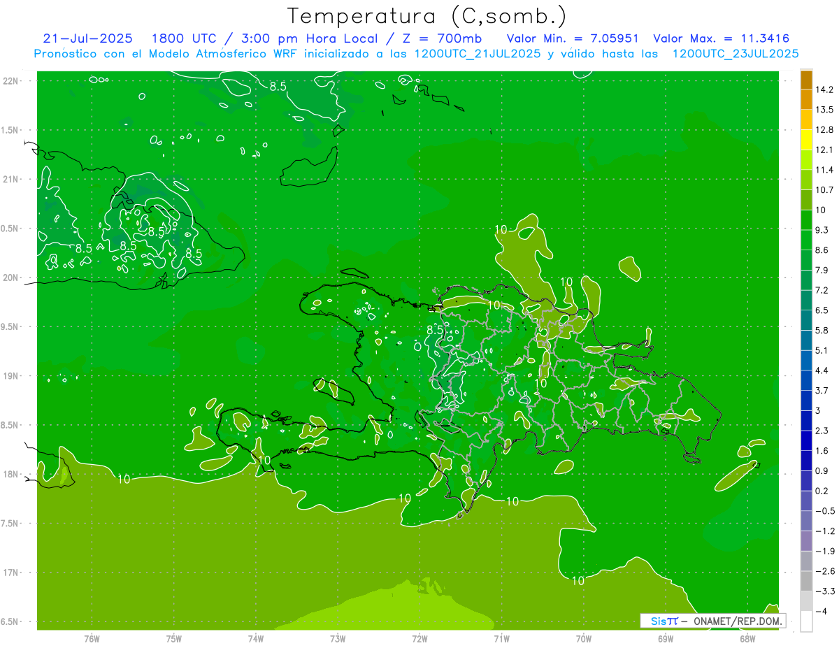Screen dimensions: 839x648
Task: Click the '68W' longitude axis label
Action: point(747,639)
